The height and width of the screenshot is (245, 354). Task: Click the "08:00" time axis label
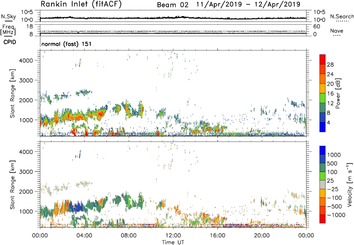click(x=129, y=236)
